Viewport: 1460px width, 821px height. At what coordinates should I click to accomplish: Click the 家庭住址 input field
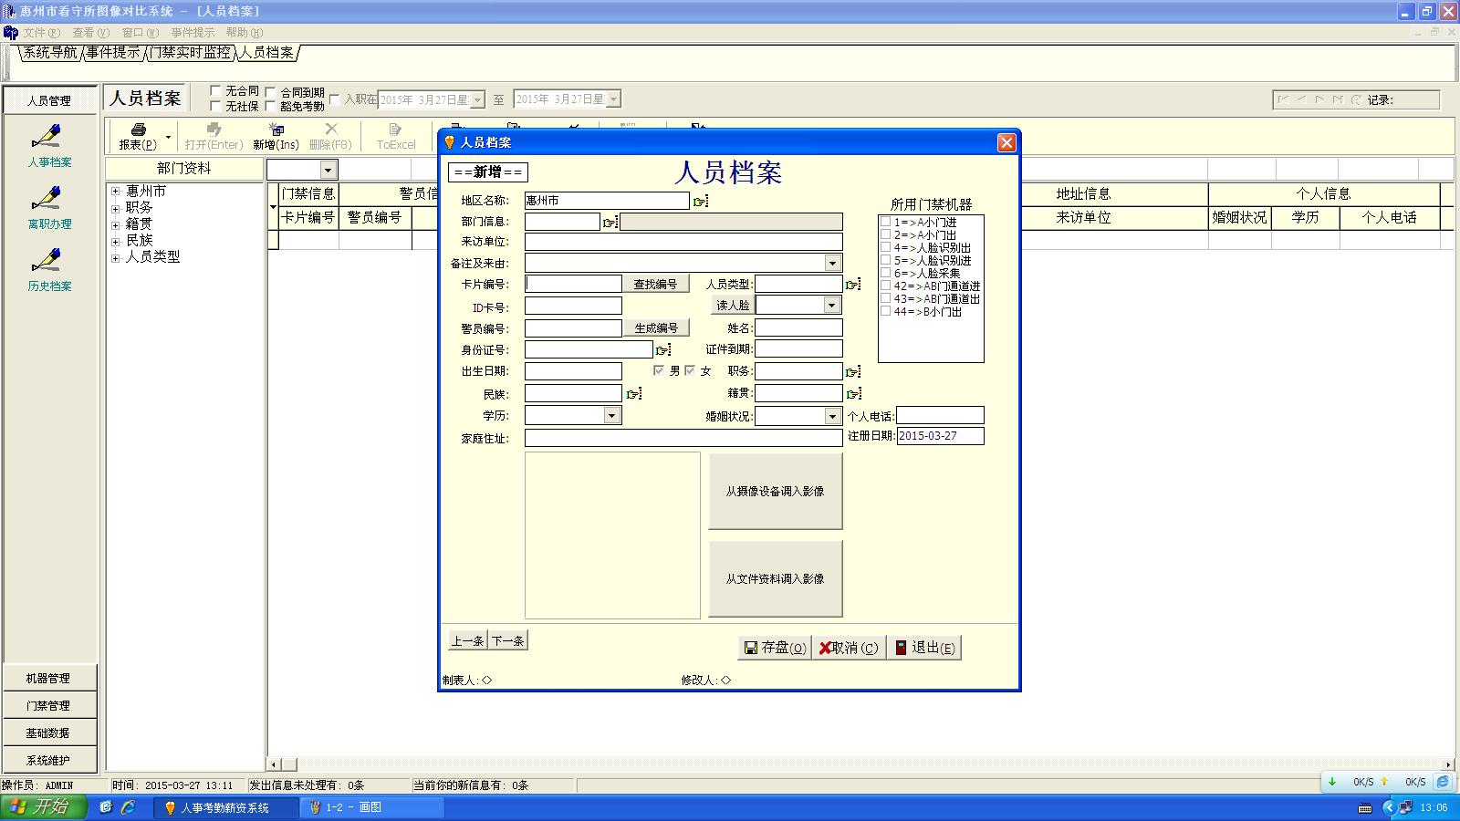683,438
